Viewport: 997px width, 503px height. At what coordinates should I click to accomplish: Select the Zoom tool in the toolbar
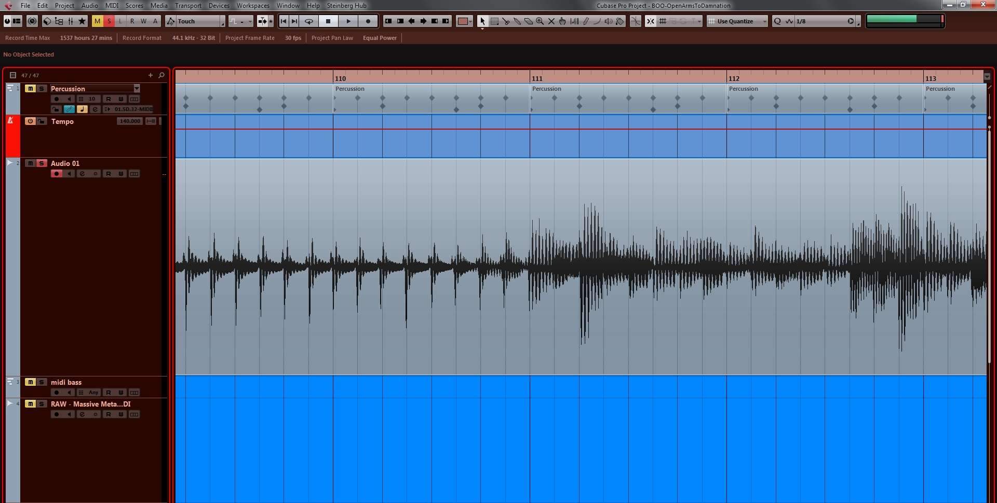click(540, 21)
